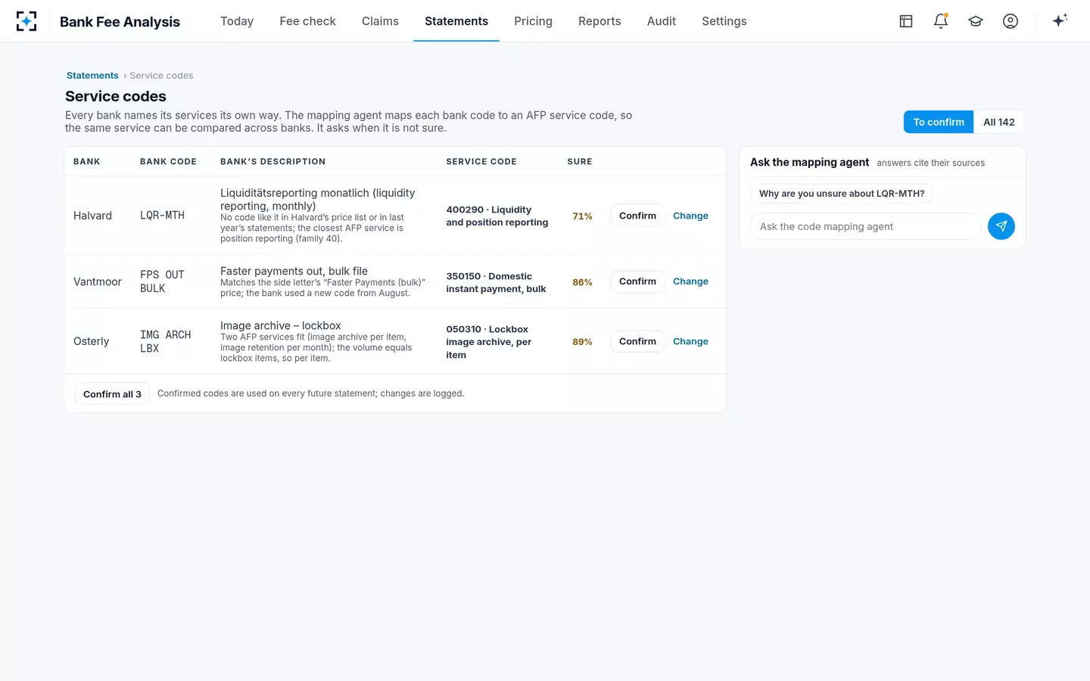Click service code 350150 Domestic instant payment
Screen dimensions: 1090x681
pos(496,282)
